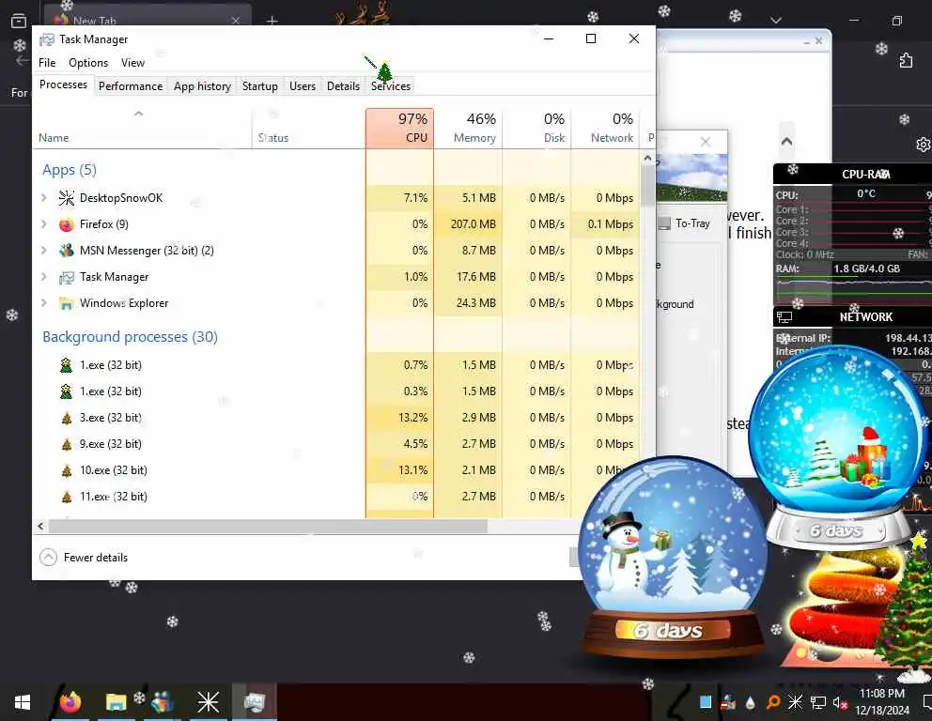Click the first 1.exe process icon
Viewport: 932px width, 721px height.
[66, 364]
